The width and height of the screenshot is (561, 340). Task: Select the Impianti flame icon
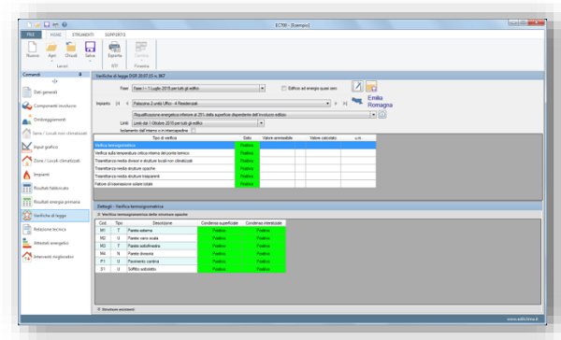pyautogui.click(x=27, y=175)
